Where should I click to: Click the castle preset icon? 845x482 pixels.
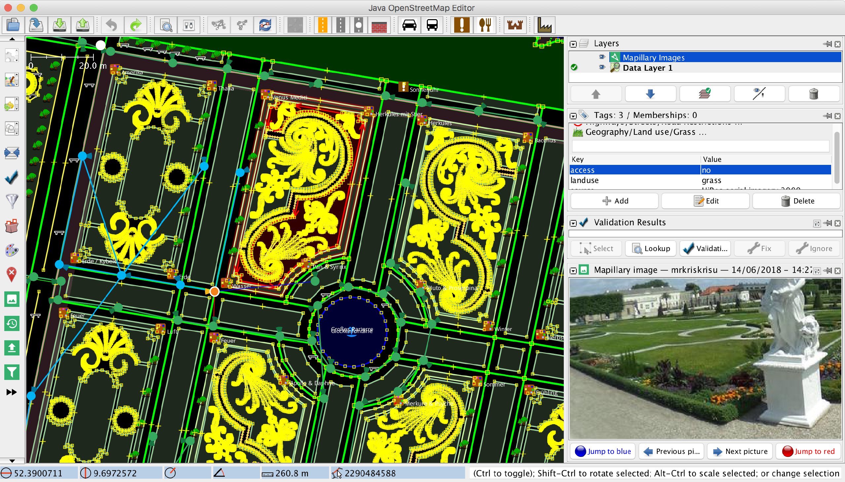[x=515, y=25]
